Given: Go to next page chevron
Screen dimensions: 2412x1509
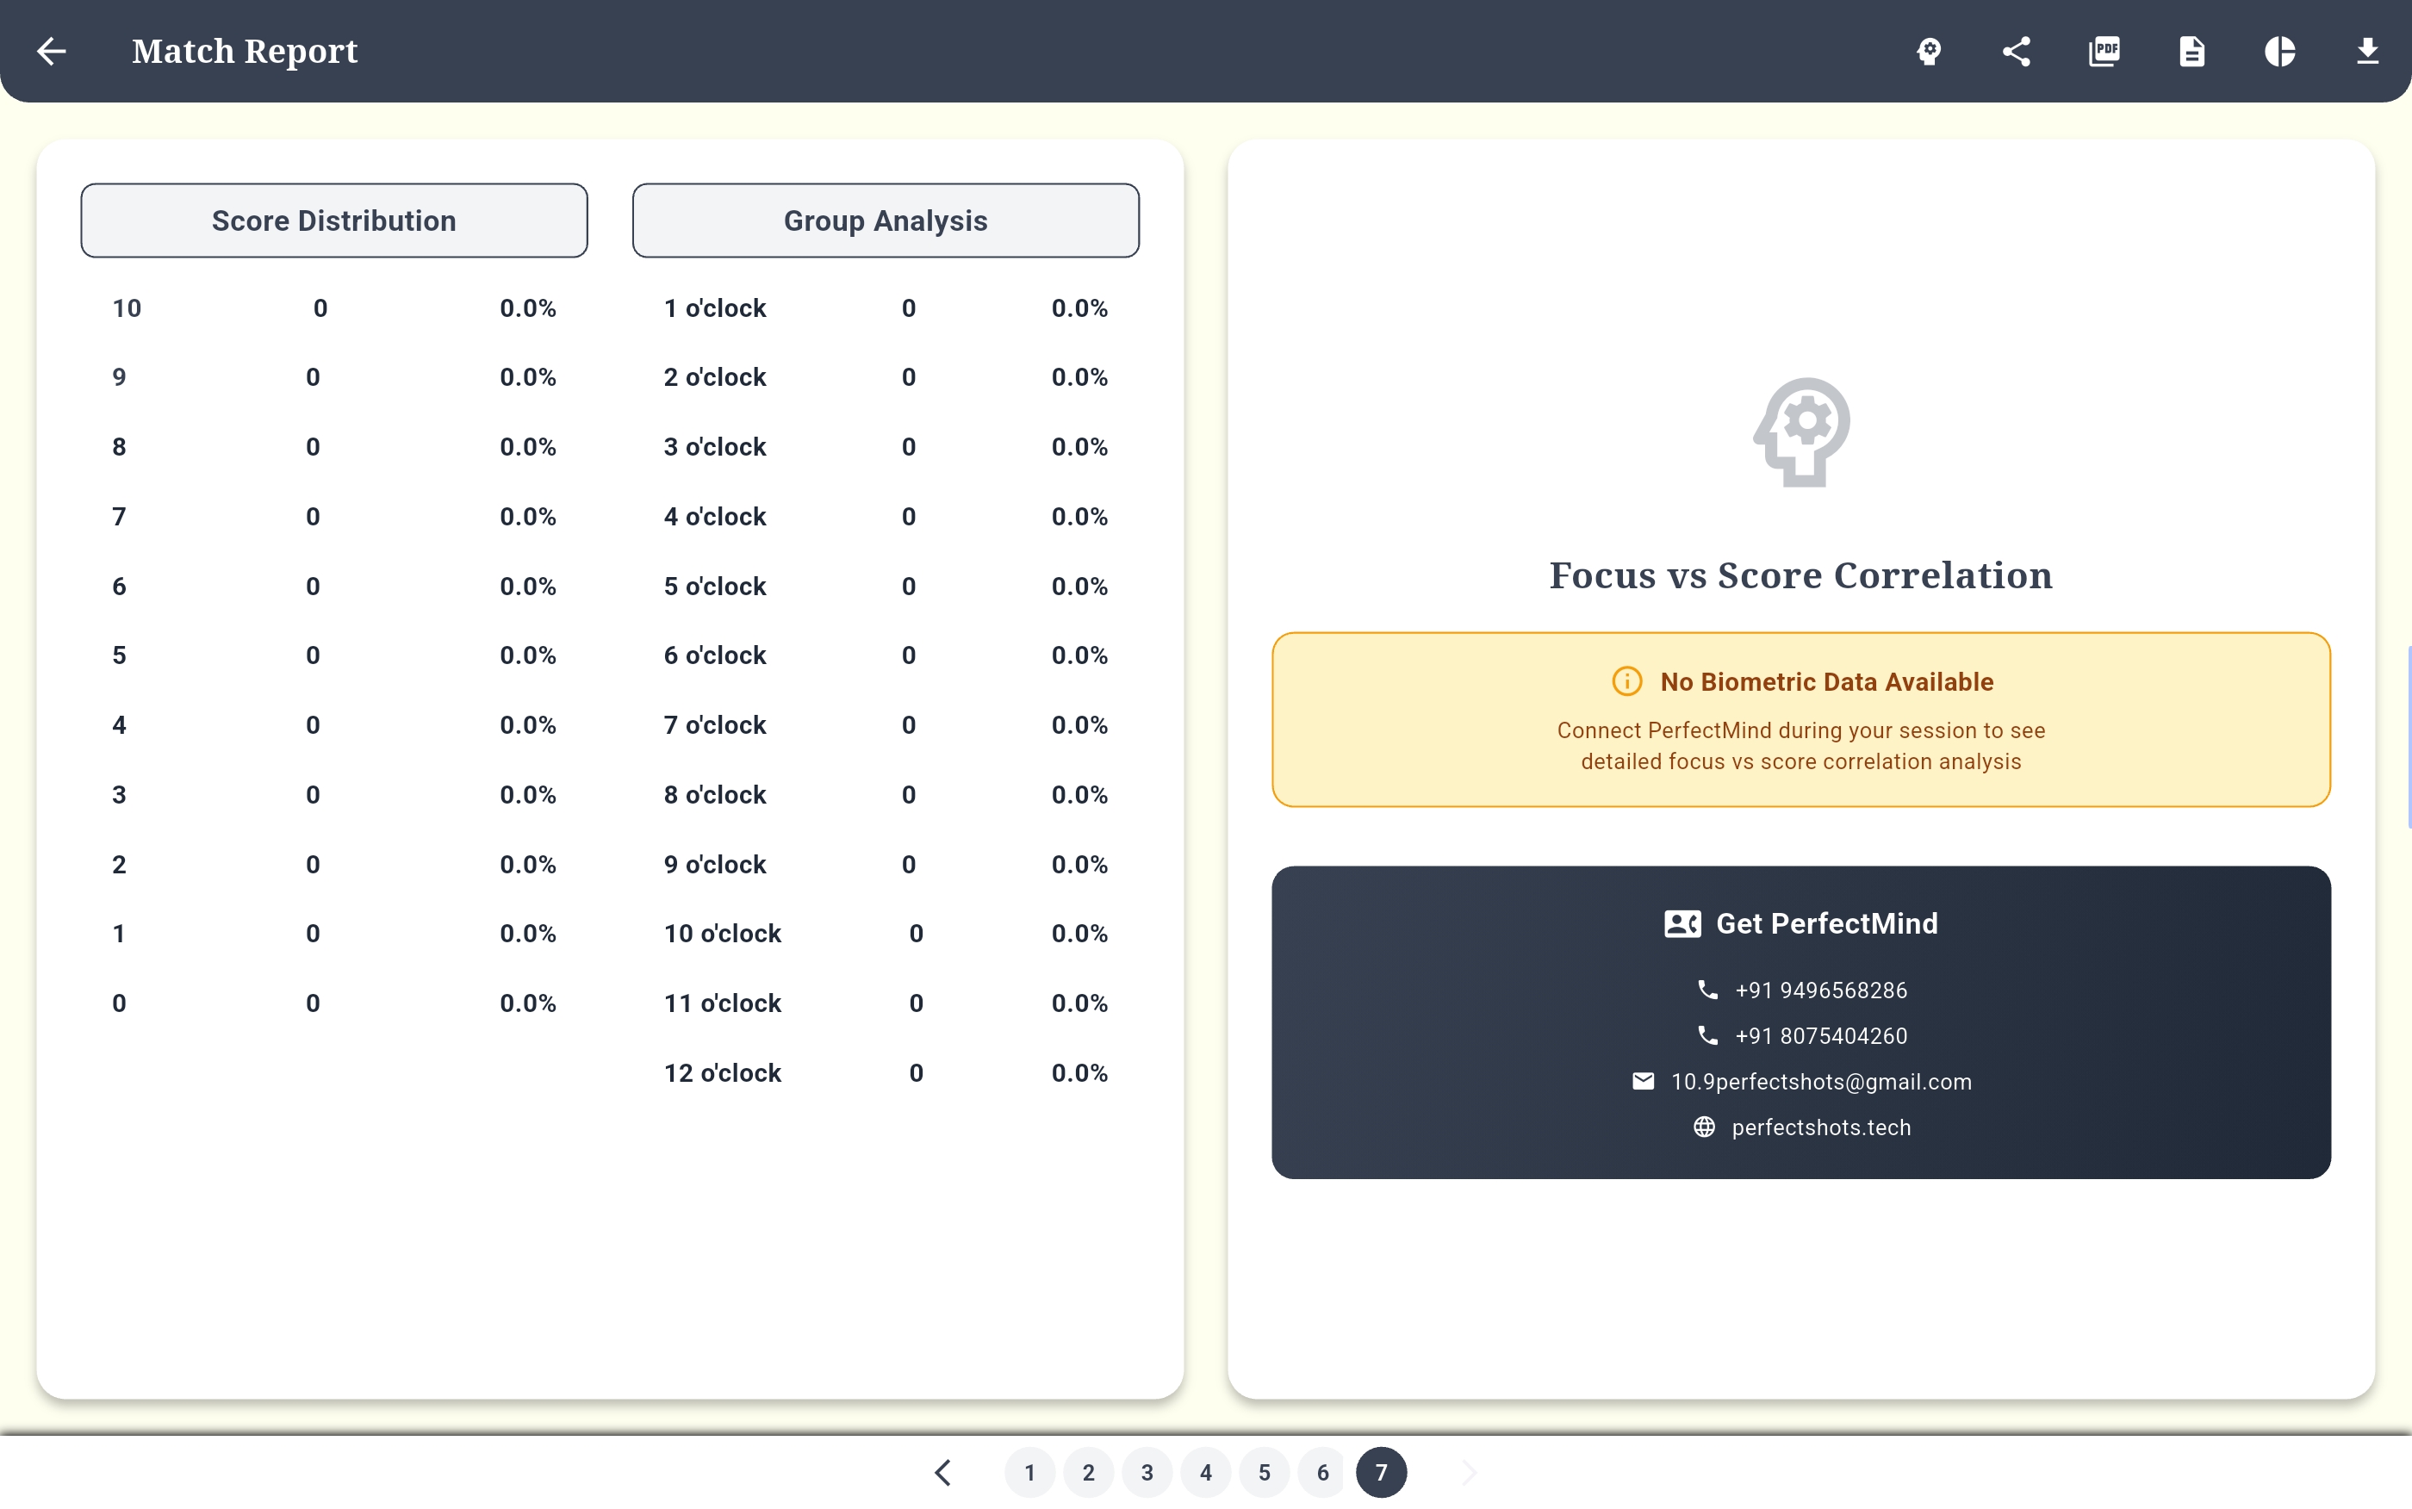Looking at the screenshot, I should 1469,1472.
